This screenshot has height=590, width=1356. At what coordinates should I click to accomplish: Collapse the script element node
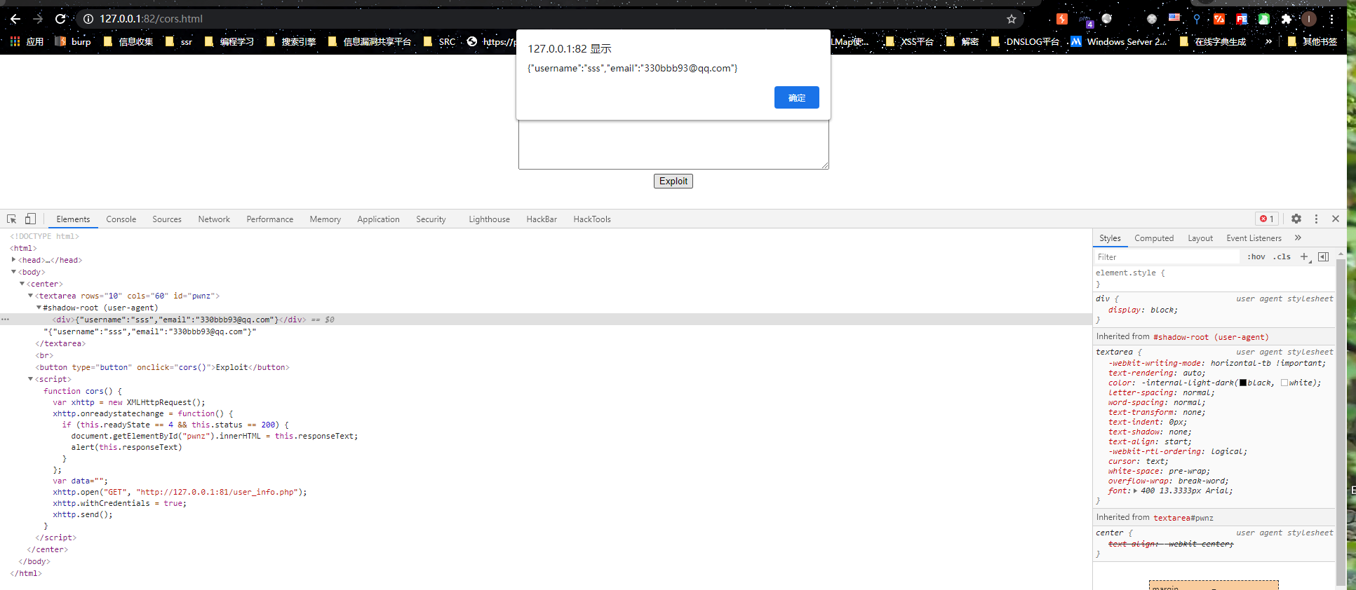click(30, 379)
